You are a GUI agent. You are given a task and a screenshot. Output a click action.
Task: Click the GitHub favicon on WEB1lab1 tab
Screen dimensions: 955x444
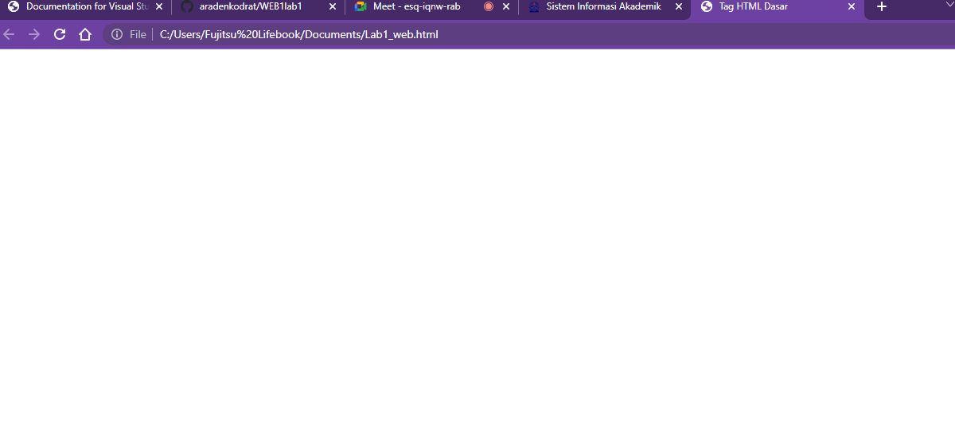[x=187, y=6]
